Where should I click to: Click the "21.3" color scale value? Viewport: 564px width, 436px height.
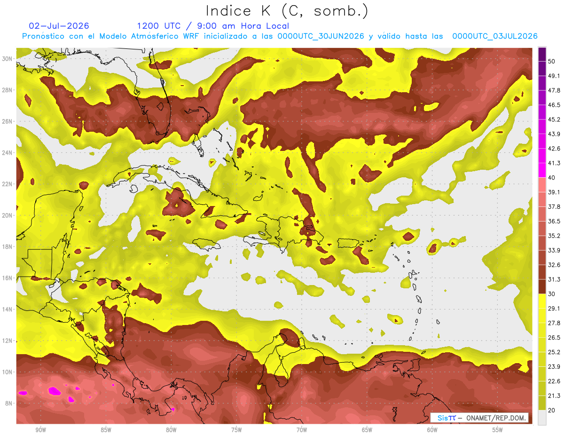click(x=554, y=396)
